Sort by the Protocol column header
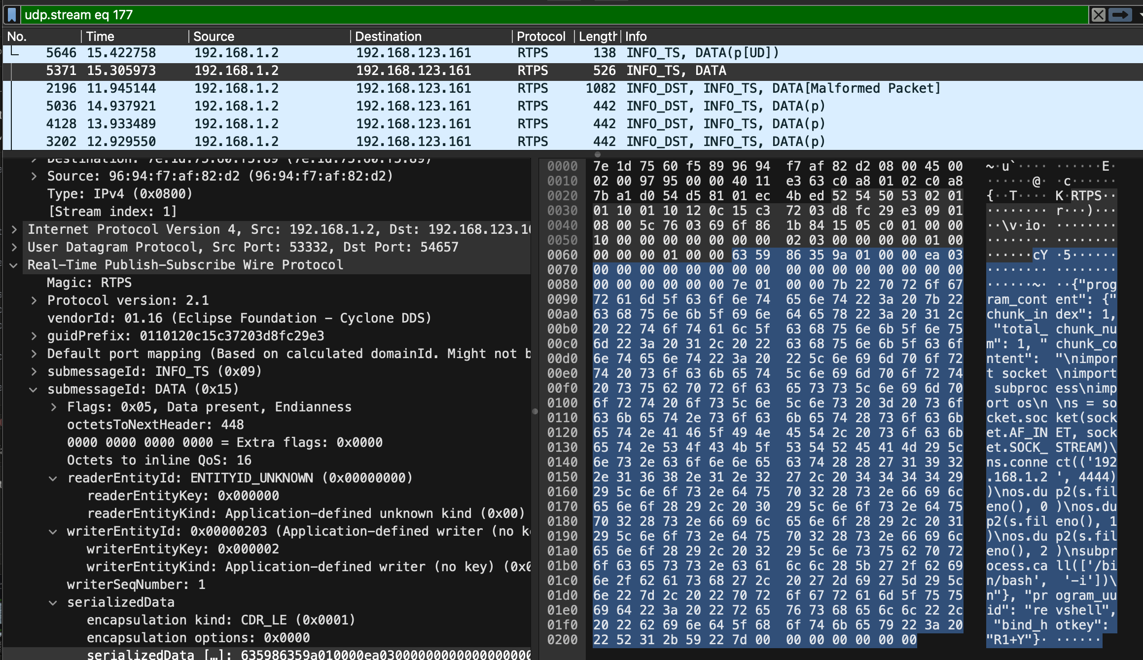The image size is (1143, 660). coord(540,37)
